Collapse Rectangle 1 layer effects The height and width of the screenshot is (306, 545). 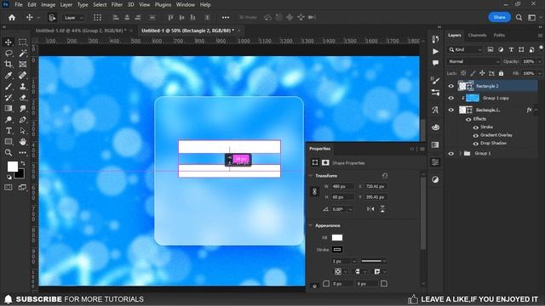click(536, 110)
